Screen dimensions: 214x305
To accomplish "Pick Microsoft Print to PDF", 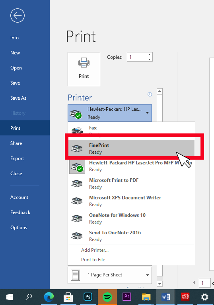I will [x=131, y=183].
